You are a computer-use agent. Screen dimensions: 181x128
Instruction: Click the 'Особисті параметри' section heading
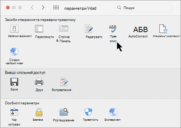22,103
